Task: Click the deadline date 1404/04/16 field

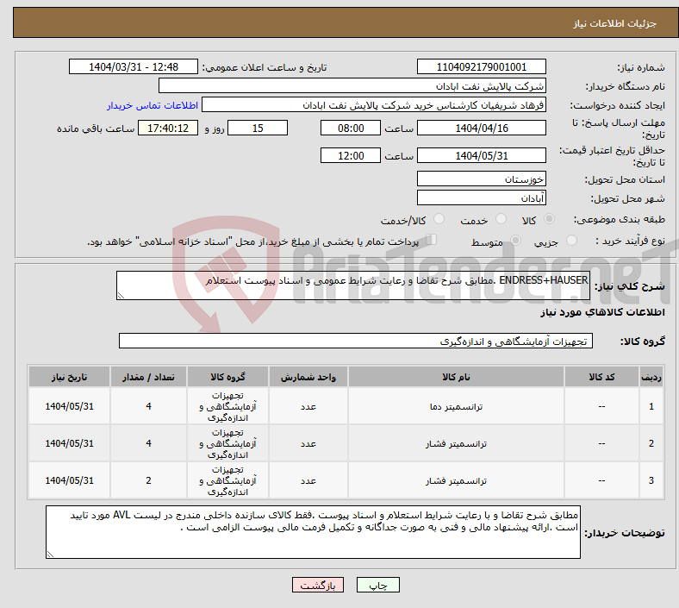Action: click(x=481, y=128)
